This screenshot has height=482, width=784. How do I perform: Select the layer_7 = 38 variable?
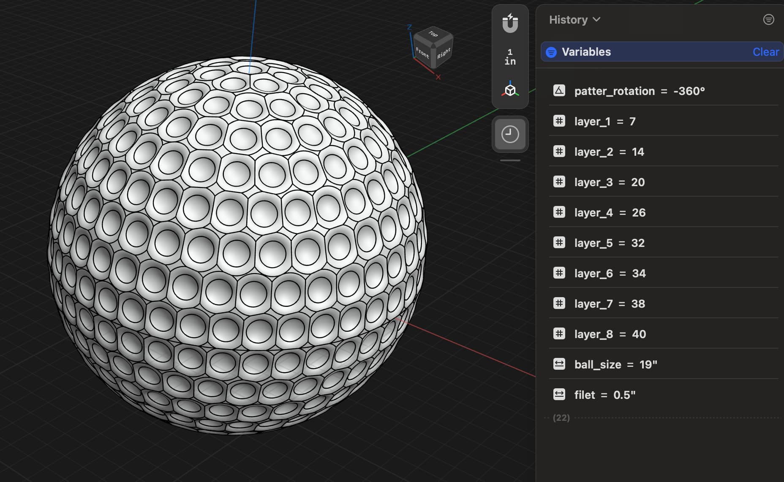(663, 303)
